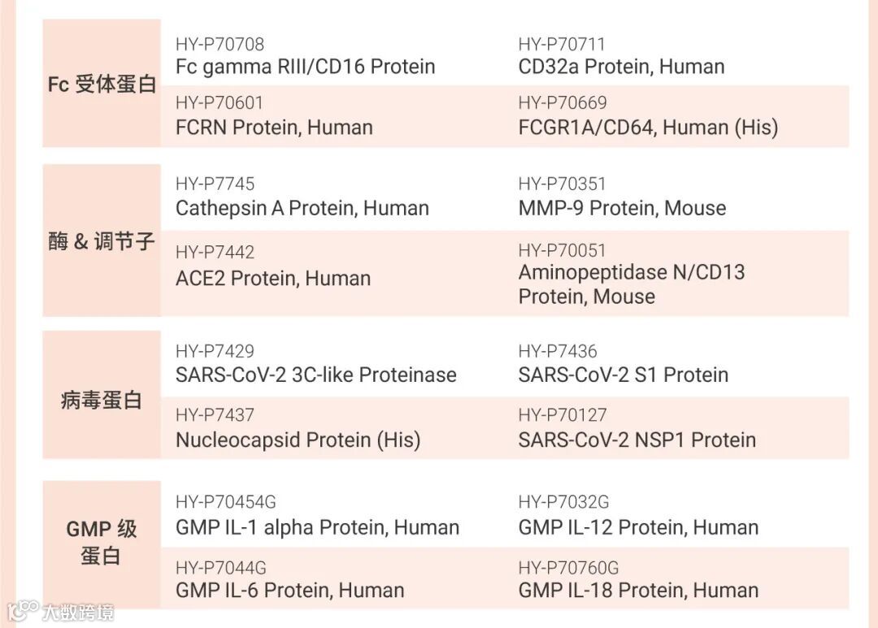Click SARS-CoV-2 3C-like Proteinase
Image resolution: width=878 pixels, height=628 pixels.
click(x=315, y=375)
